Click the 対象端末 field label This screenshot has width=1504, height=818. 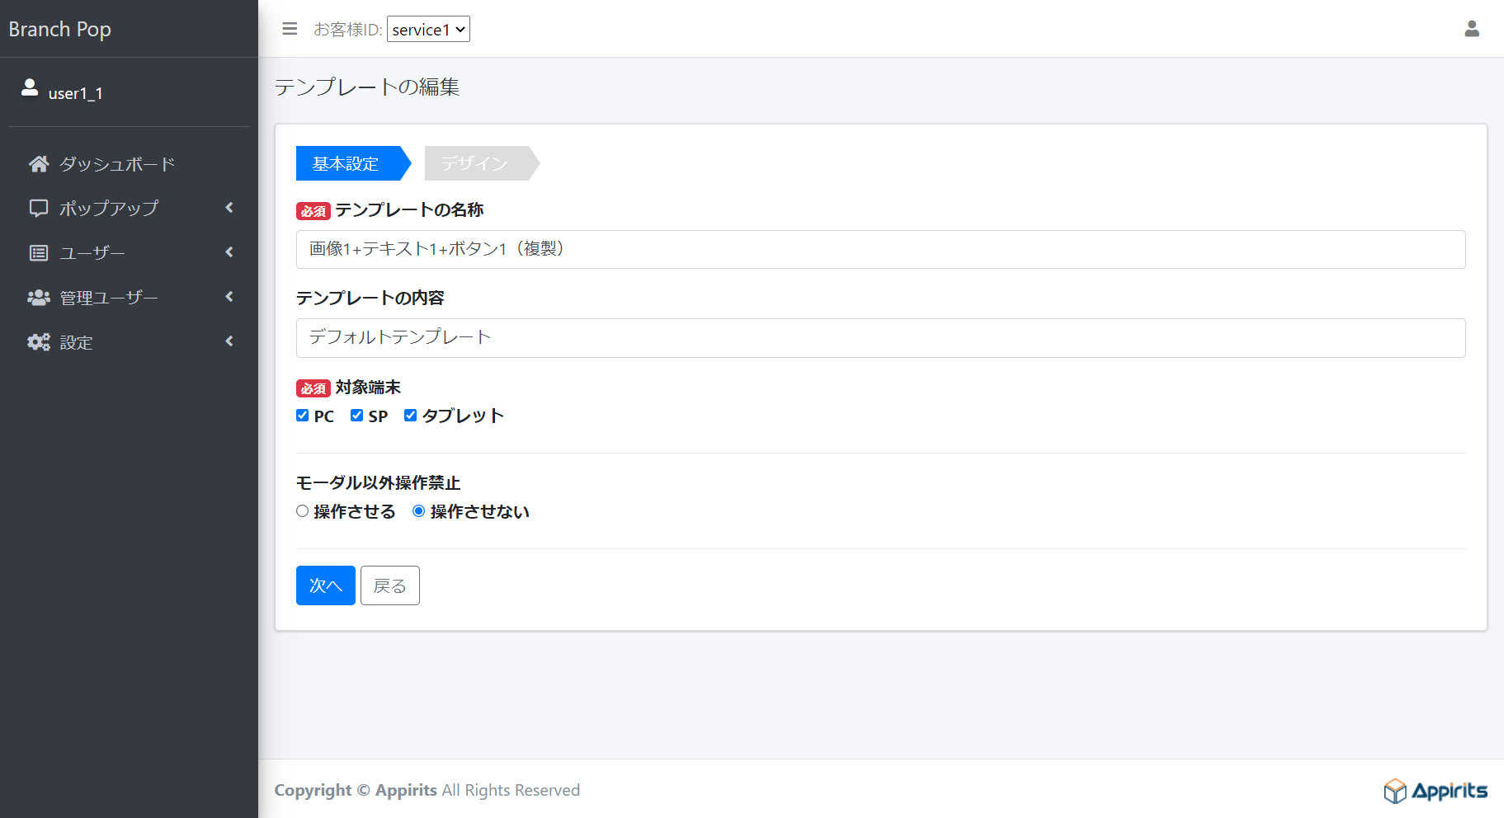[x=368, y=387]
